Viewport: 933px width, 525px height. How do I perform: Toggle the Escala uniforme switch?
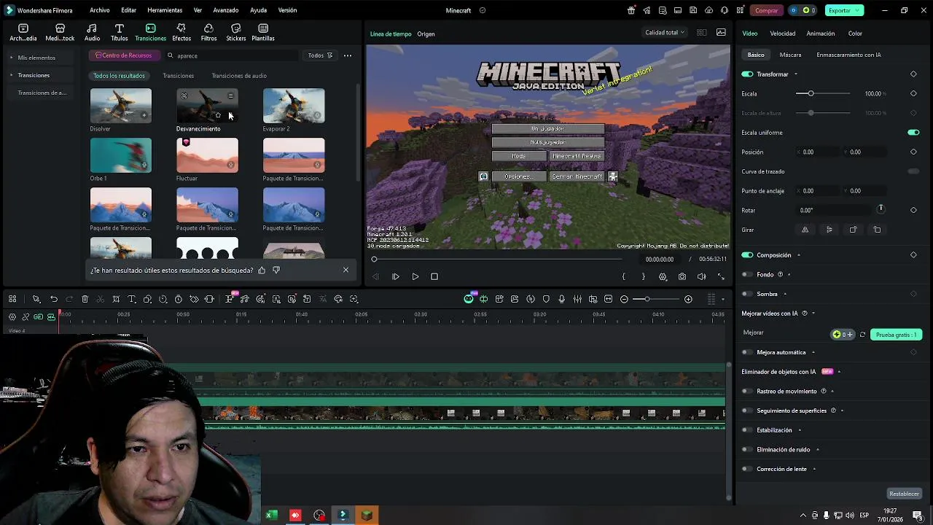click(913, 133)
